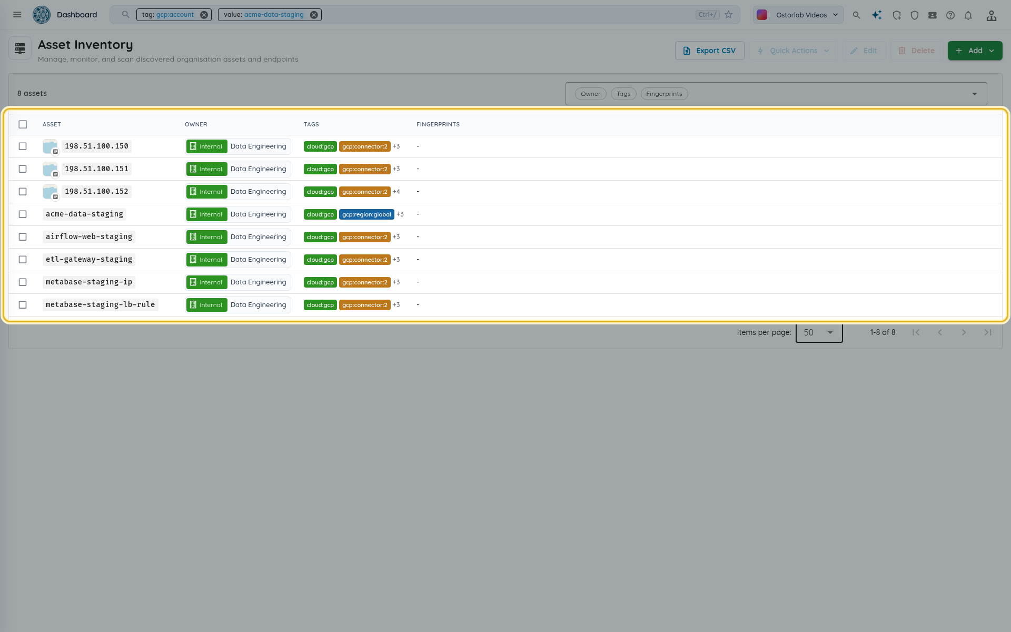Click the Fingerprints column chip
The height and width of the screenshot is (632, 1011).
(664, 94)
